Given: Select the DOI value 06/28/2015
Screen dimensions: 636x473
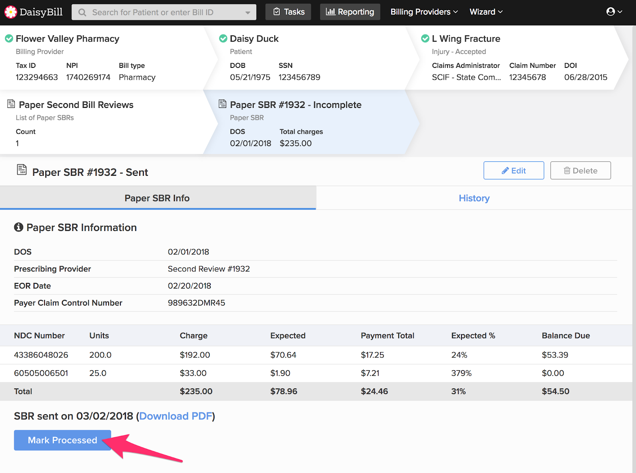Looking at the screenshot, I should point(586,77).
